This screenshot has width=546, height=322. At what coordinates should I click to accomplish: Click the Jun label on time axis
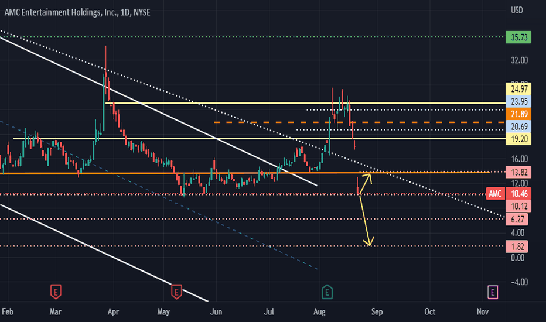pos(216,311)
